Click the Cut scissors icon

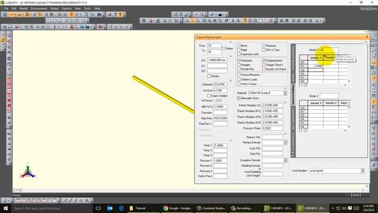point(67,21)
